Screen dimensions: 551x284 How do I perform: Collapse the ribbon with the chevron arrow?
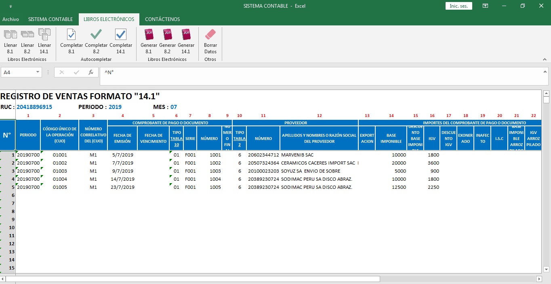[x=545, y=59]
